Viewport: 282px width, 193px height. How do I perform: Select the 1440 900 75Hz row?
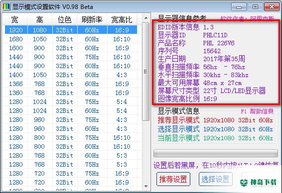pos(71,57)
